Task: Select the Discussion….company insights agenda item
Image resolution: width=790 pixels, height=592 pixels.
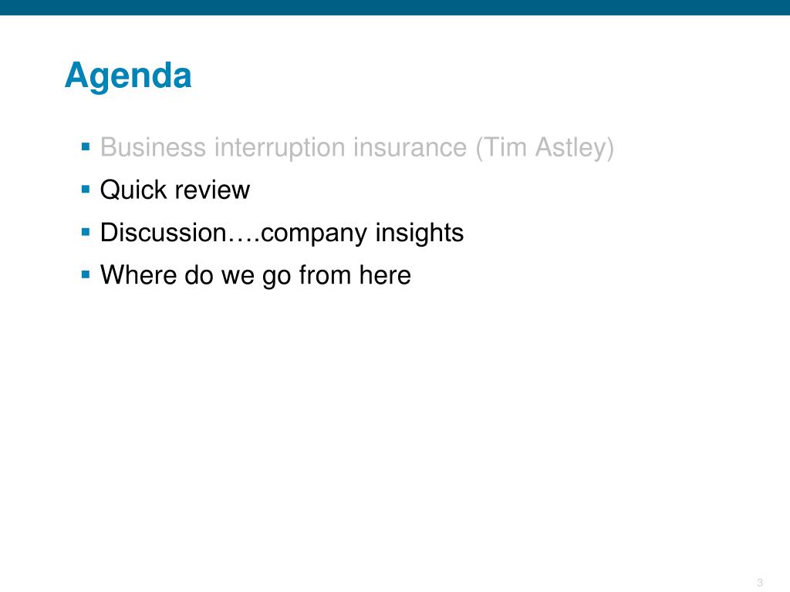Action: [x=282, y=233]
